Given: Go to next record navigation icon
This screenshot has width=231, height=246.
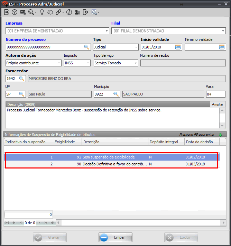Looking at the screenshot, I should tap(39, 223).
